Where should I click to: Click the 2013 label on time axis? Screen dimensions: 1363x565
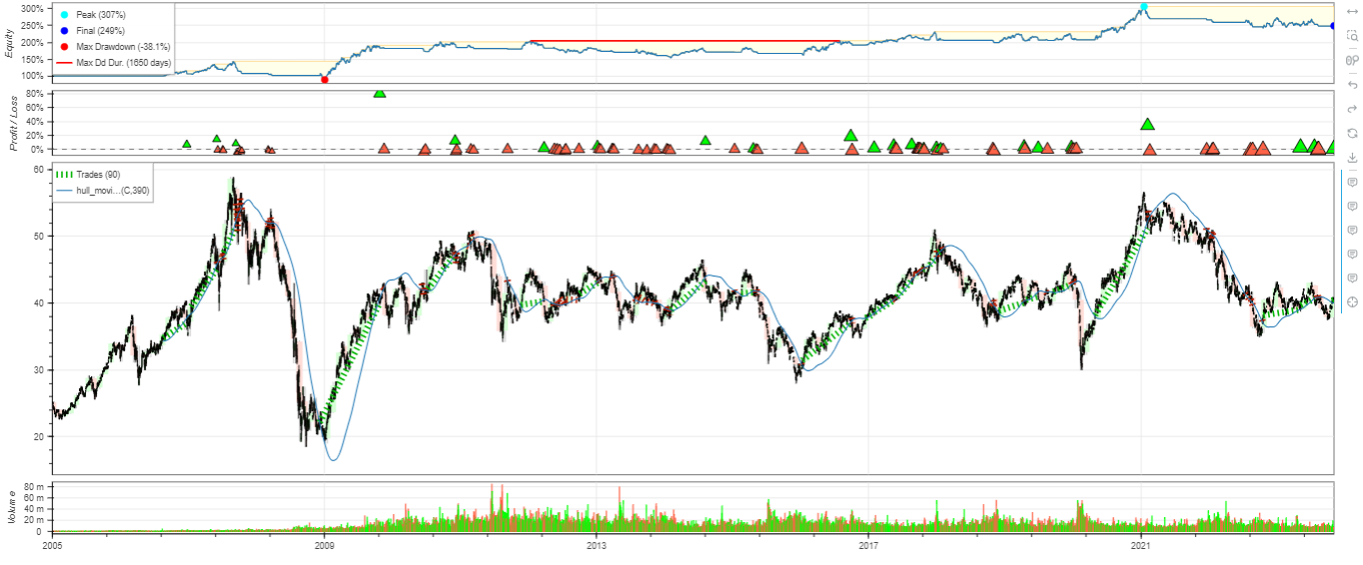coord(597,546)
